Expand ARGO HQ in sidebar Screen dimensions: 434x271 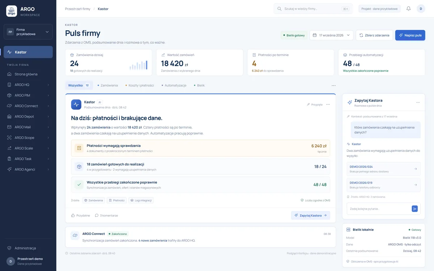48,85
